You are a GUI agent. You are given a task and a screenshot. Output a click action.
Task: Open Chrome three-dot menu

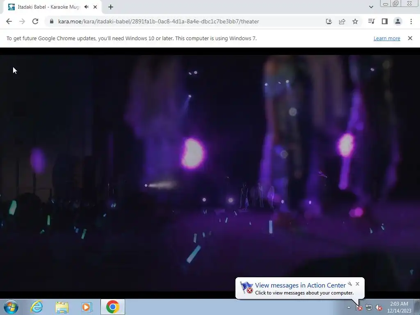[411, 21]
